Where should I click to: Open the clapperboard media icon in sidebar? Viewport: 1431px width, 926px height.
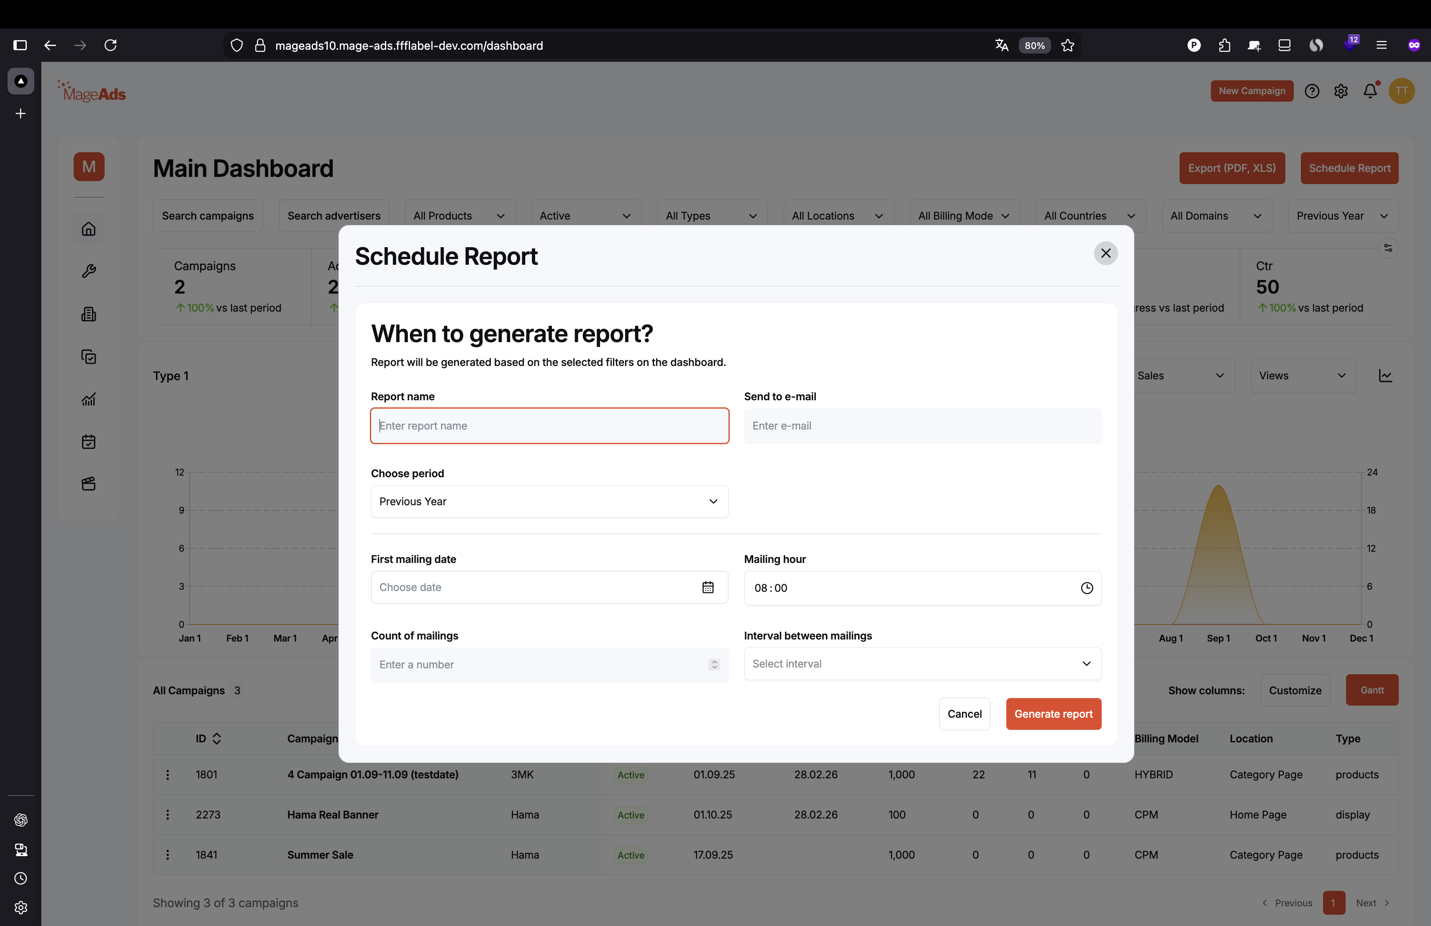point(88,484)
